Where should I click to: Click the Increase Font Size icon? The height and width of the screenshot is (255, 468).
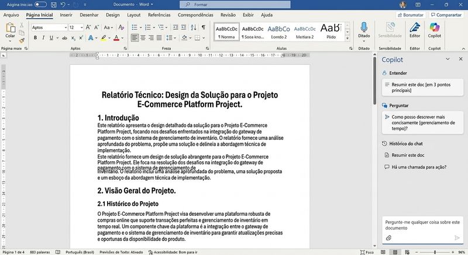coord(88,27)
